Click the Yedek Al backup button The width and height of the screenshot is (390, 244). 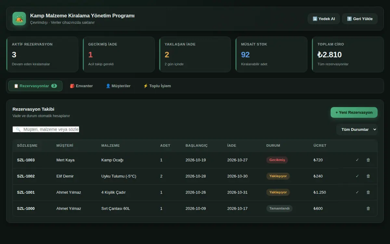(324, 19)
